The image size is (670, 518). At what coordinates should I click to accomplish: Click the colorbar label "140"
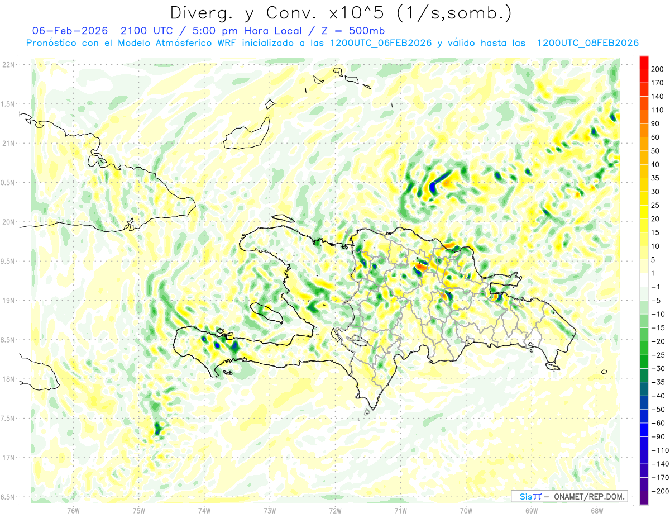coord(658,96)
